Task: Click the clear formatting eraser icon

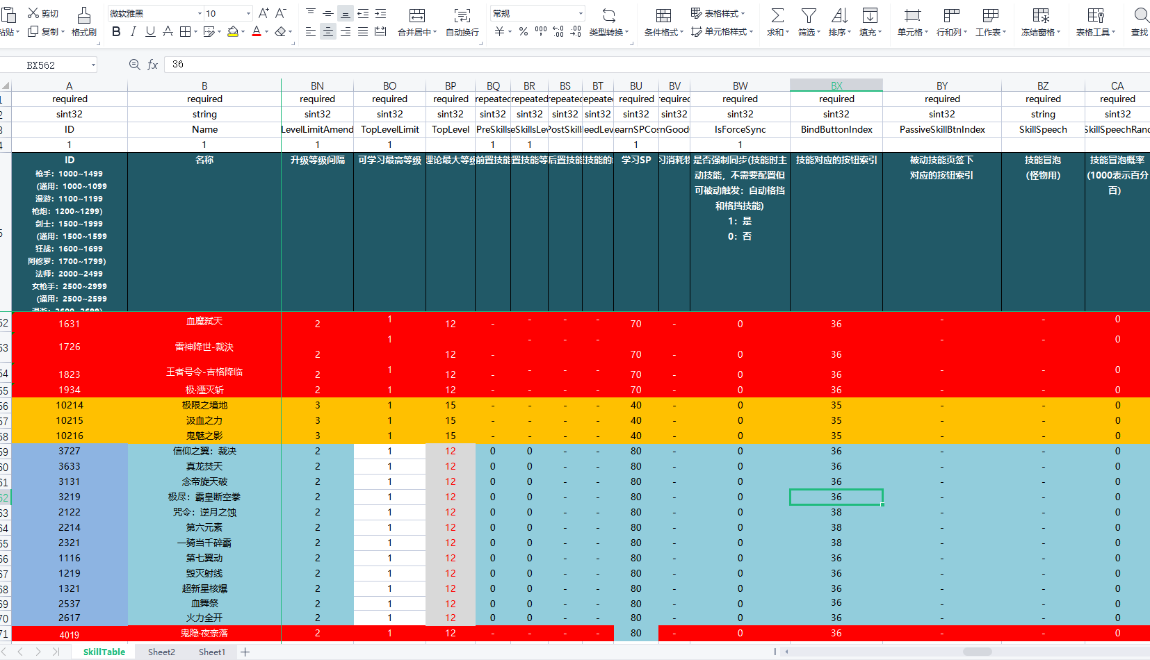Action: pyautogui.click(x=280, y=32)
